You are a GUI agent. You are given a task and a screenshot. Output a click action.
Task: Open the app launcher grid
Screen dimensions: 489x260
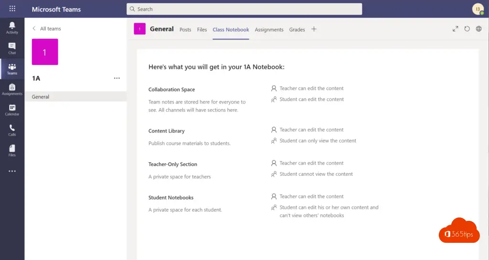click(12, 9)
